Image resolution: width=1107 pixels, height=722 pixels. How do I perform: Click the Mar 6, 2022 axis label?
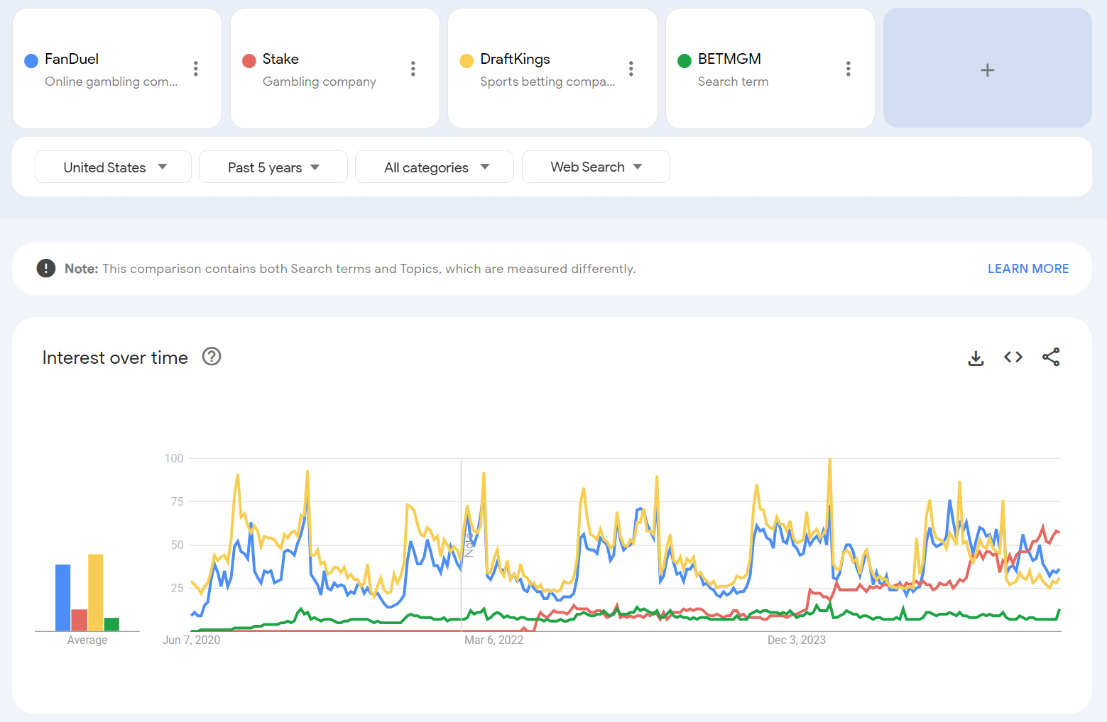click(x=493, y=640)
